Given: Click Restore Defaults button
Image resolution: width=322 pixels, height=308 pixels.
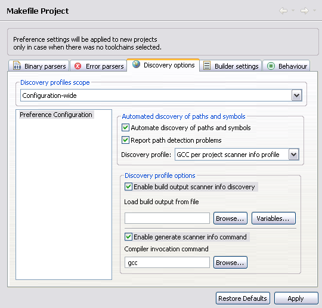Looking at the screenshot, I should click(243, 298).
